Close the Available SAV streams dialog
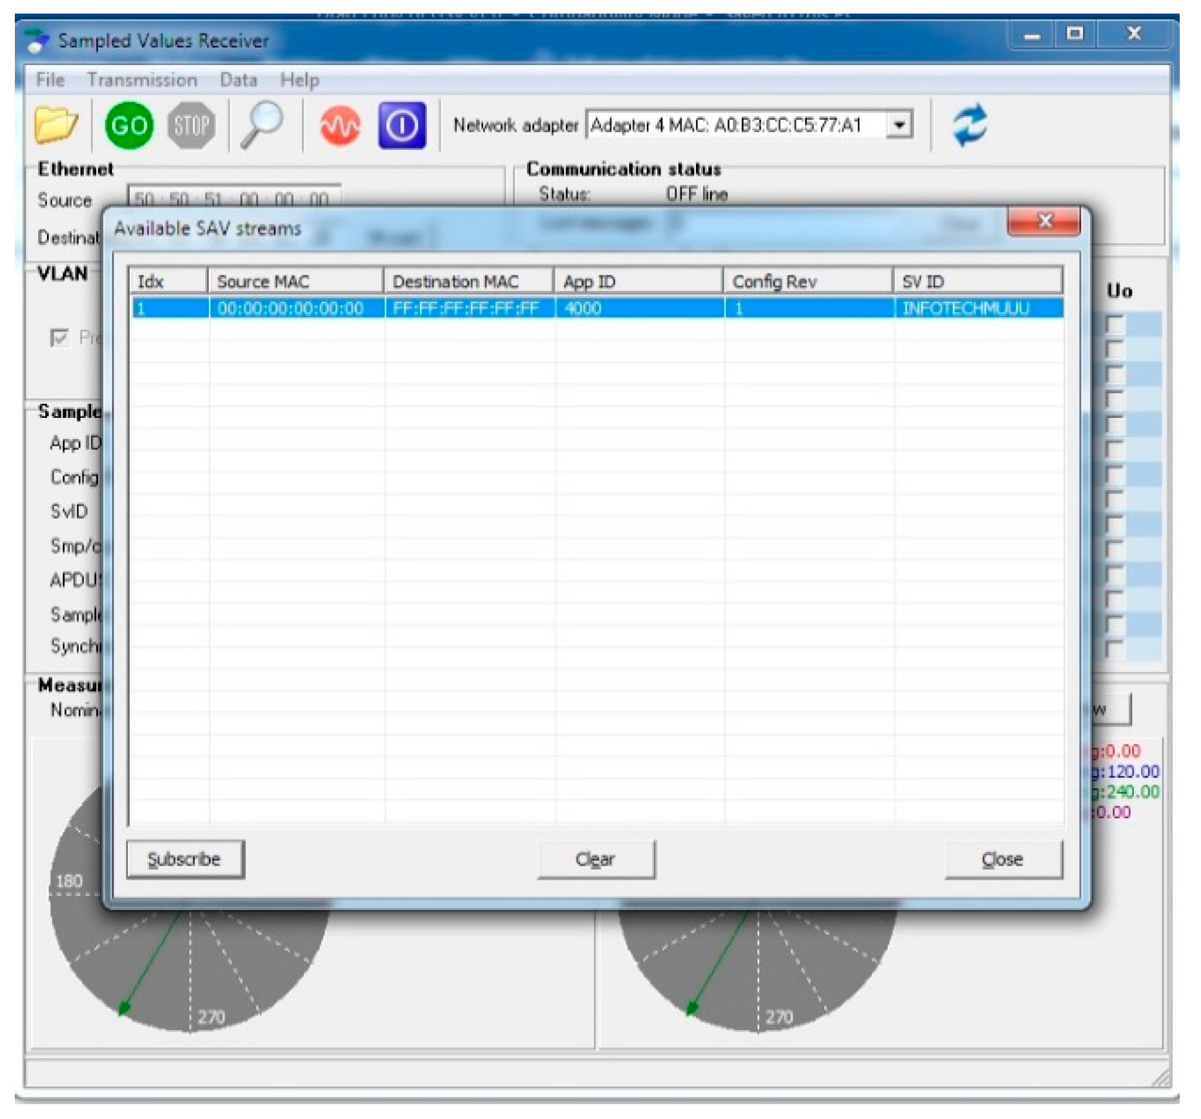Viewport: 1201px width, 1119px height. pyautogui.click(x=1043, y=222)
